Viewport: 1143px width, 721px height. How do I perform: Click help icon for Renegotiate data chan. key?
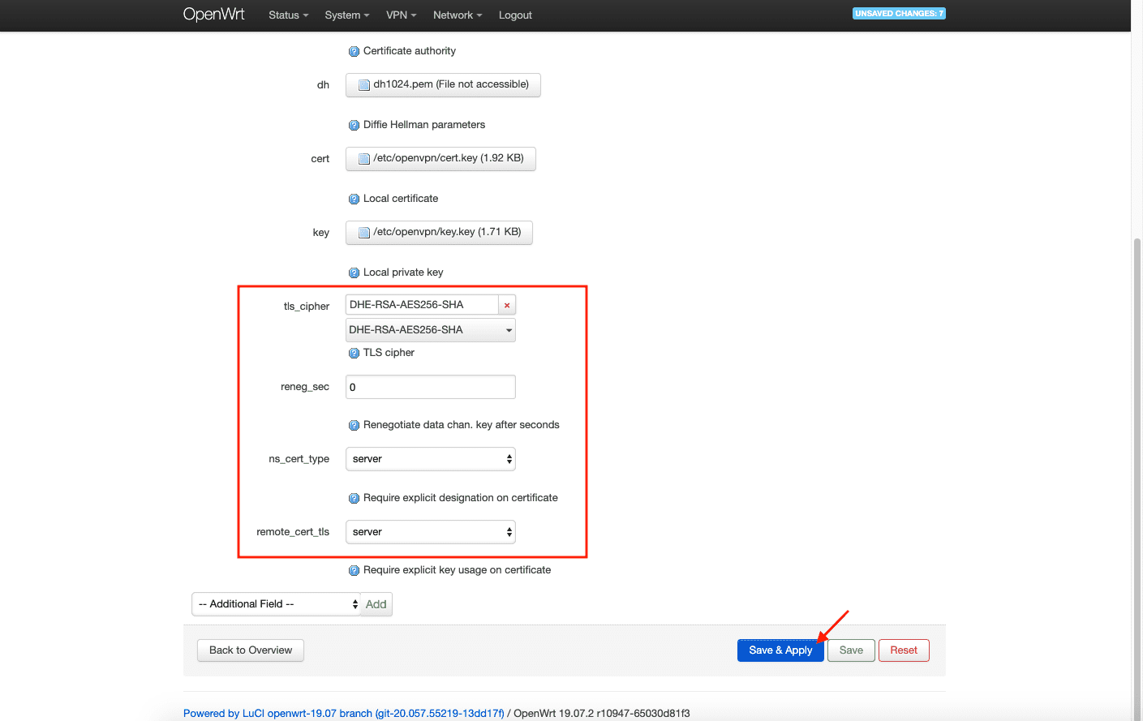354,425
